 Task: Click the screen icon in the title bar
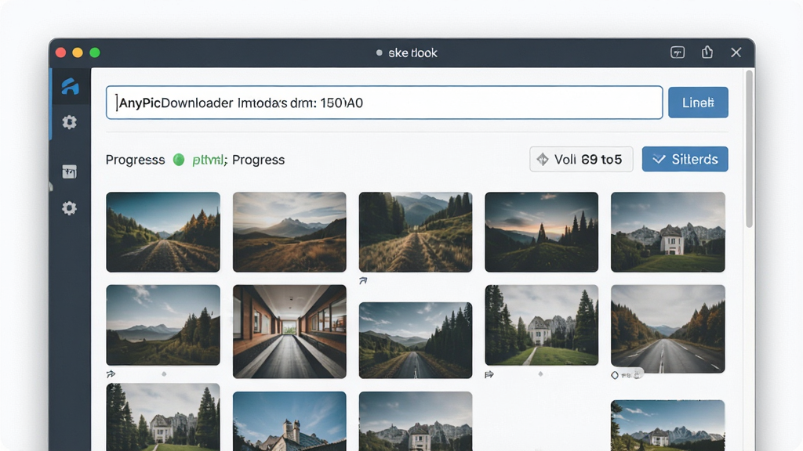(x=678, y=52)
